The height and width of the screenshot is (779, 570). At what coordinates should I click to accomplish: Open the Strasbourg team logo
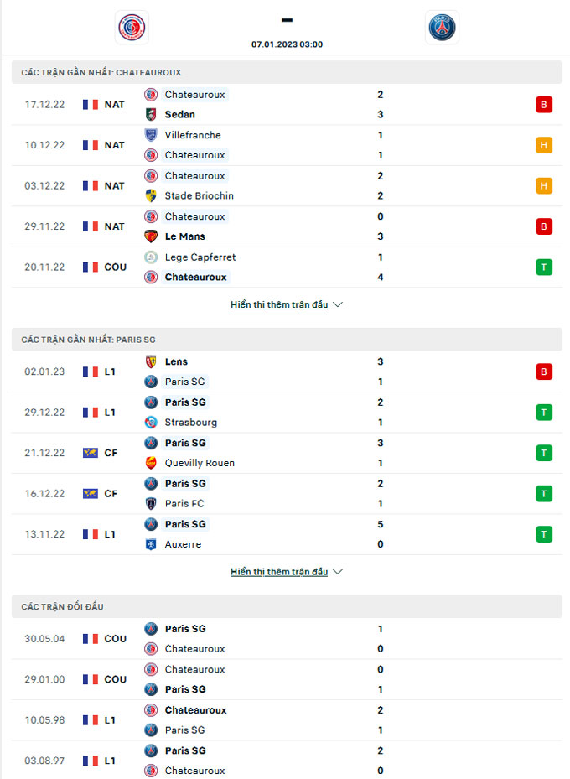(x=151, y=423)
